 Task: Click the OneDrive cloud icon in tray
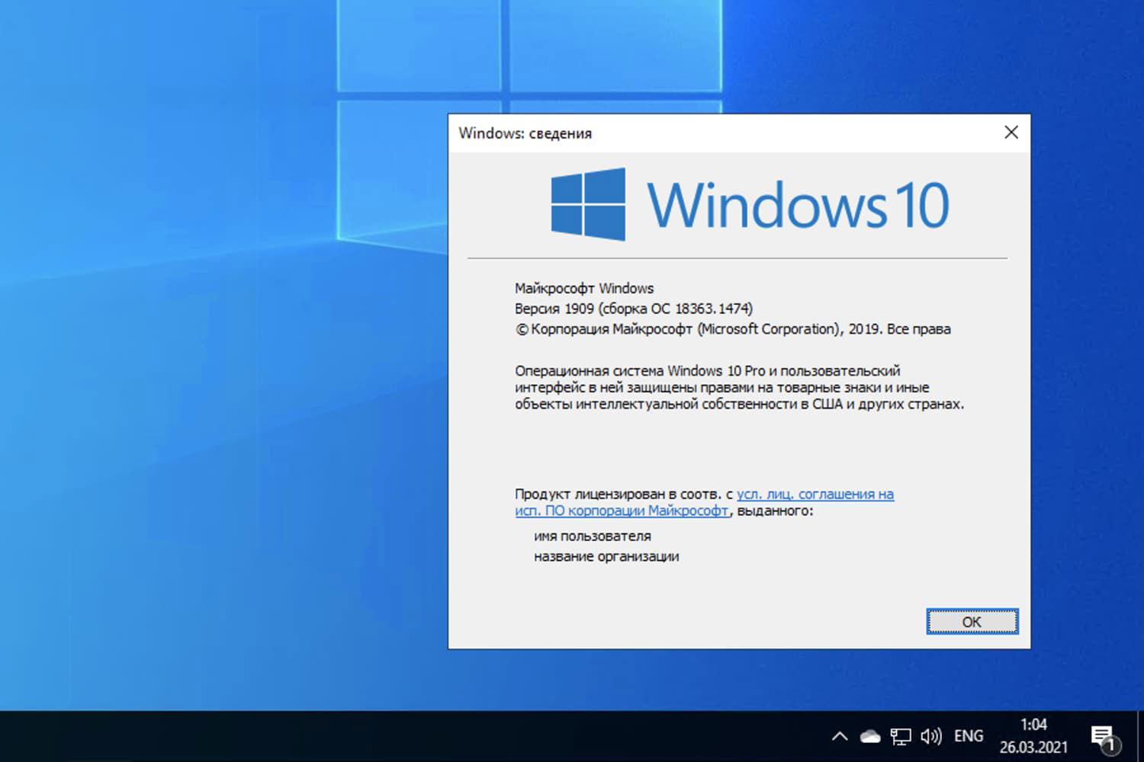tap(869, 735)
